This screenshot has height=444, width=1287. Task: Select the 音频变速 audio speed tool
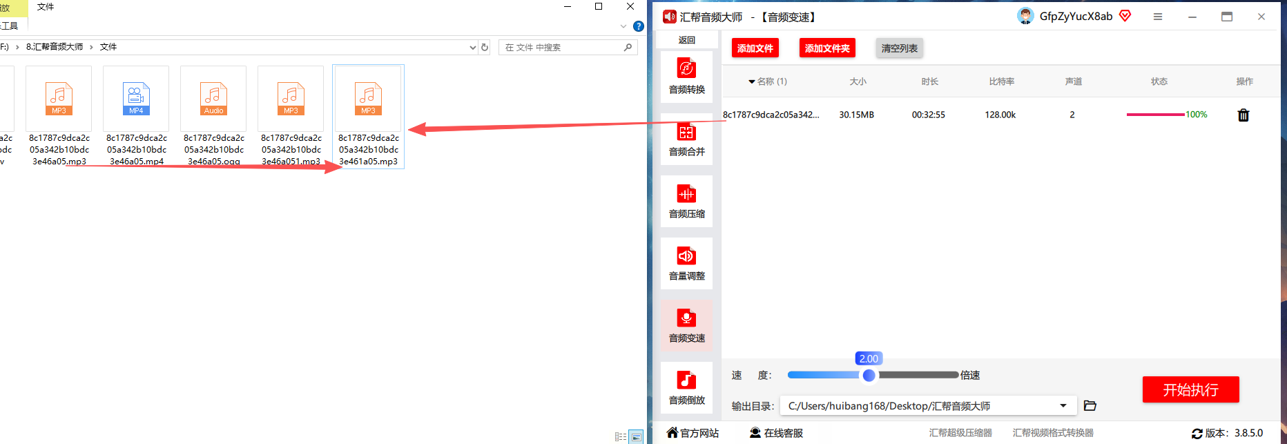click(686, 325)
